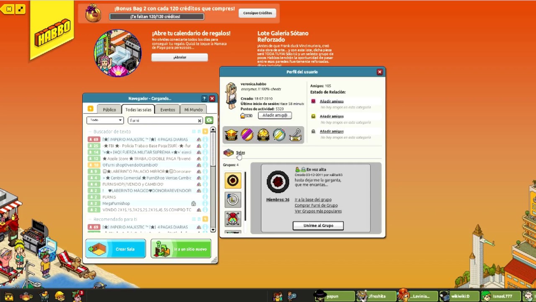Toggle the fullscreen expand icon at top left
Screen dimensions: 536x302
(x=20, y=9)
